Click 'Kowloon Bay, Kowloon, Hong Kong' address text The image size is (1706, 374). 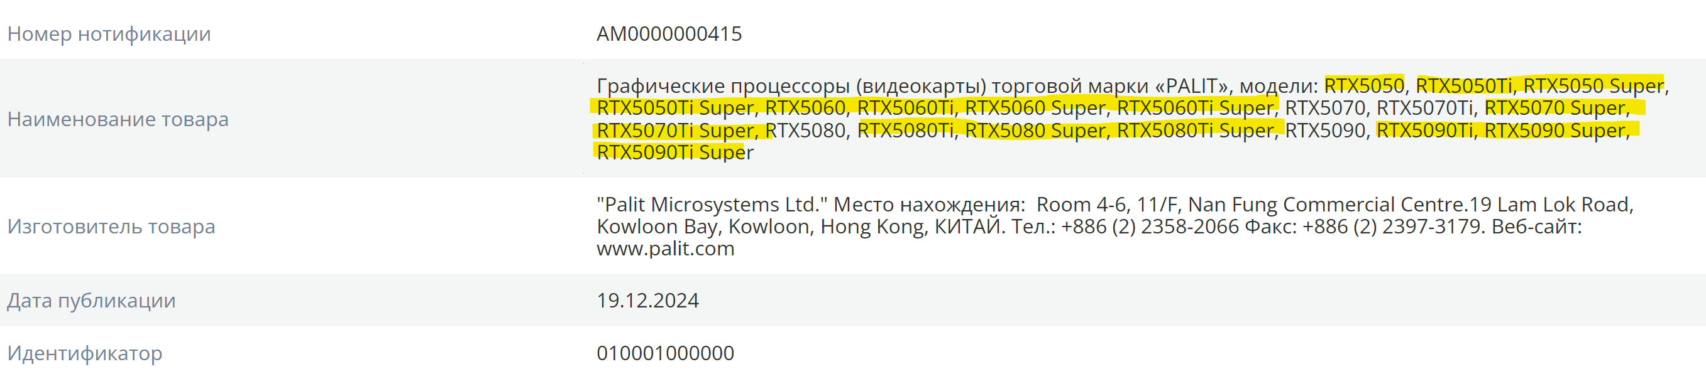point(763,227)
